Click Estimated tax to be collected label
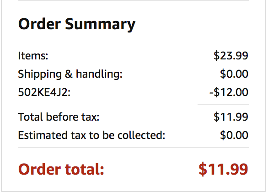 [x=91, y=135]
